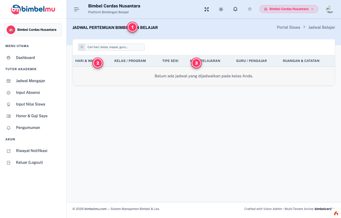
Task: Open the Dashboard menu item
Action: click(25, 58)
